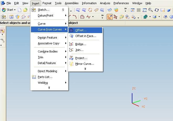Expand more items at bottom of Insert menu
The height and width of the screenshot is (121, 173).
pos(49,88)
